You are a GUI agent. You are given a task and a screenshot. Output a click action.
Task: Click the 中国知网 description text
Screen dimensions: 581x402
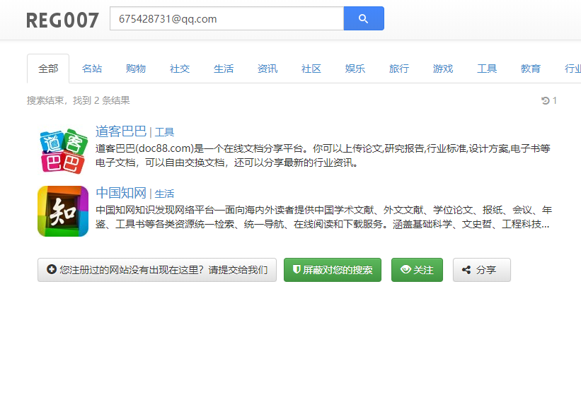pyautogui.click(x=323, y=217)
